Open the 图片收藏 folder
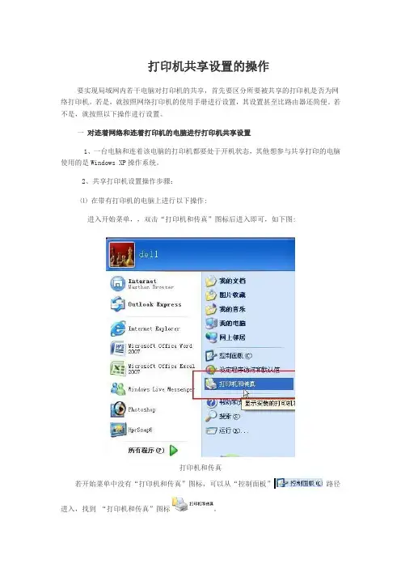Screen dimensions: 401x568 click(x=226, y=295)
